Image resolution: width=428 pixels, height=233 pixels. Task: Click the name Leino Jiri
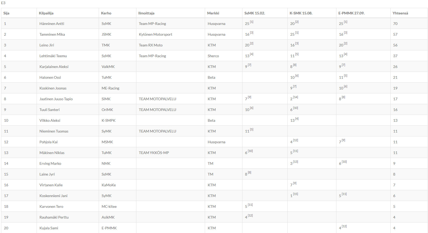47,45
